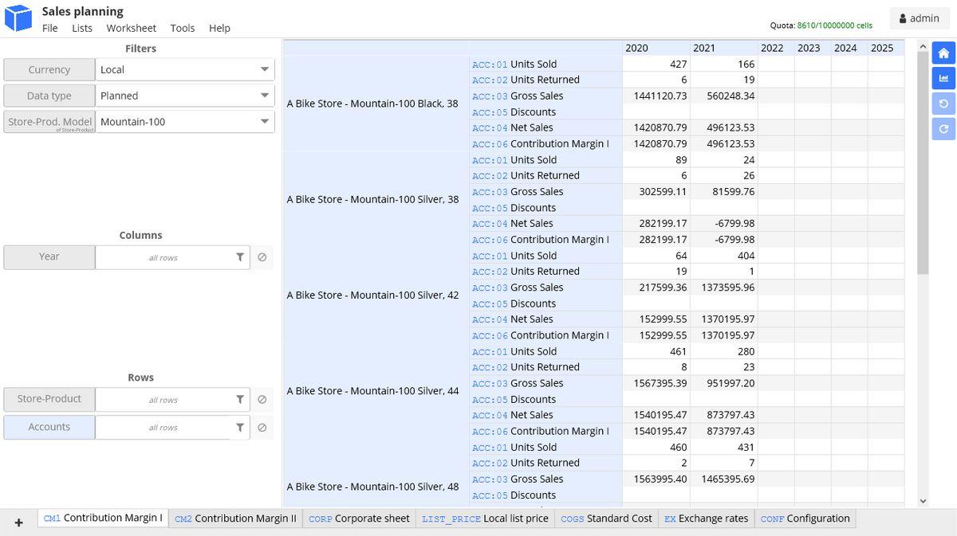Clear the Accounts selection using the circle-slash icon
Image resolution: width=957 pixels, height=536 pixels.
[x=262, y=428]
